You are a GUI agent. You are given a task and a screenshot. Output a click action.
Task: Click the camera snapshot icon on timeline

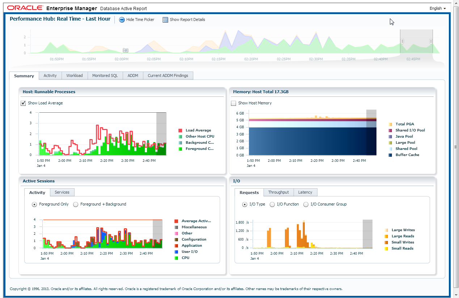126,50
